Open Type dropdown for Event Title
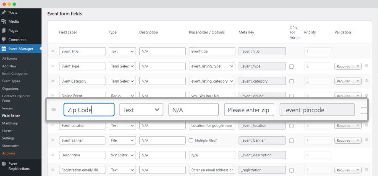 pos(122,52)
